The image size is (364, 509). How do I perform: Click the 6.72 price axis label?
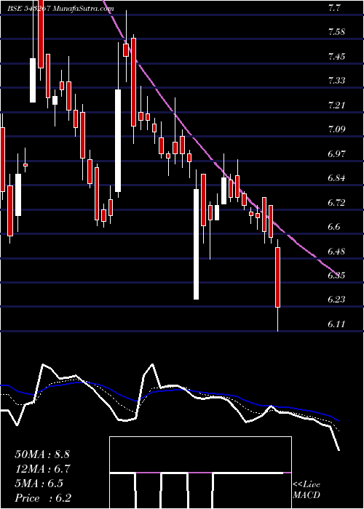point(336,203)
